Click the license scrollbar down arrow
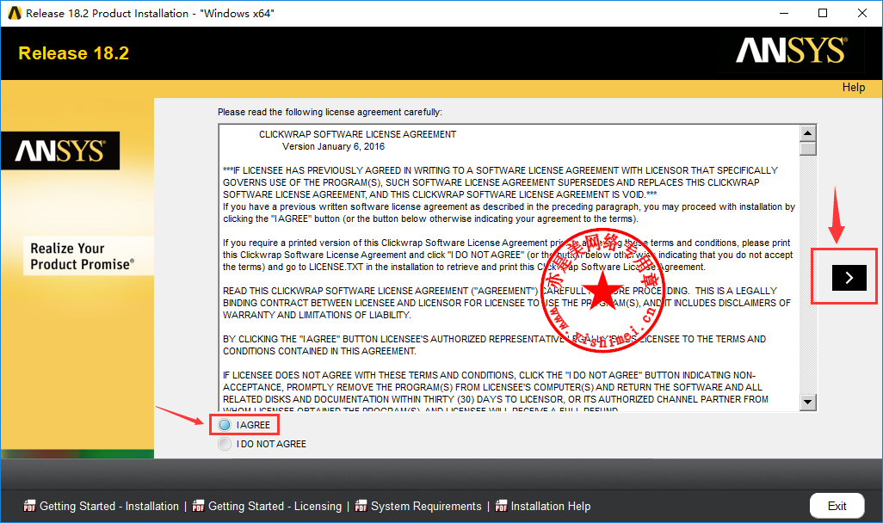 pyautogui.click(x=808, y=402)
